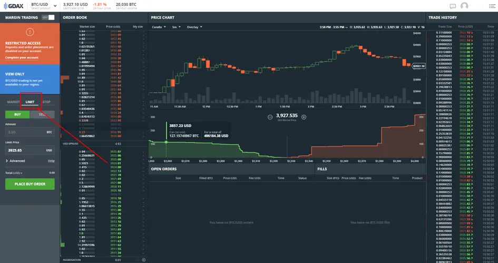Select the bid order priced 3924.01
The image size is (498, 263).
coord(104,163)
